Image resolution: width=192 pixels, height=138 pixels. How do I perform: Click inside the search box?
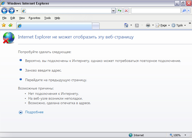click(156, 11)
